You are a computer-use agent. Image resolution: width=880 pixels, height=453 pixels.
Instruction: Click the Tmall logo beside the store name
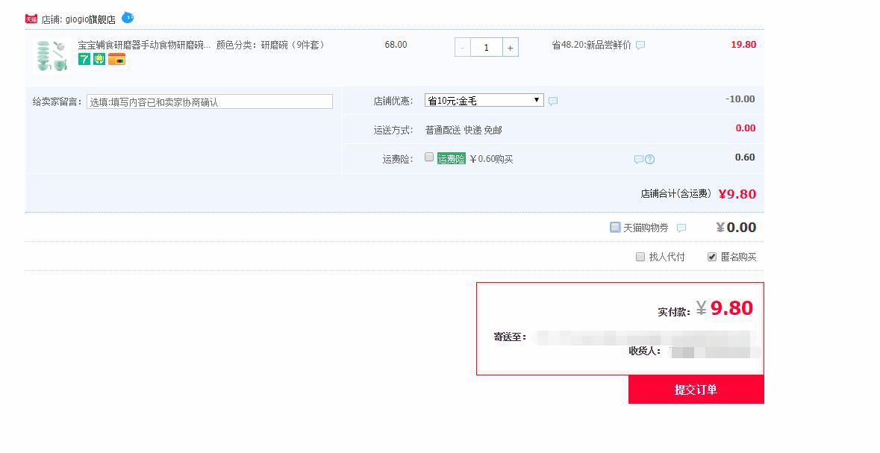31,19
